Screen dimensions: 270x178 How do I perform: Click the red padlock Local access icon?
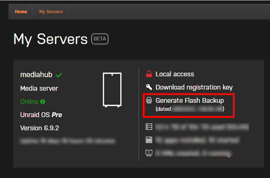(x=149, y=74)
